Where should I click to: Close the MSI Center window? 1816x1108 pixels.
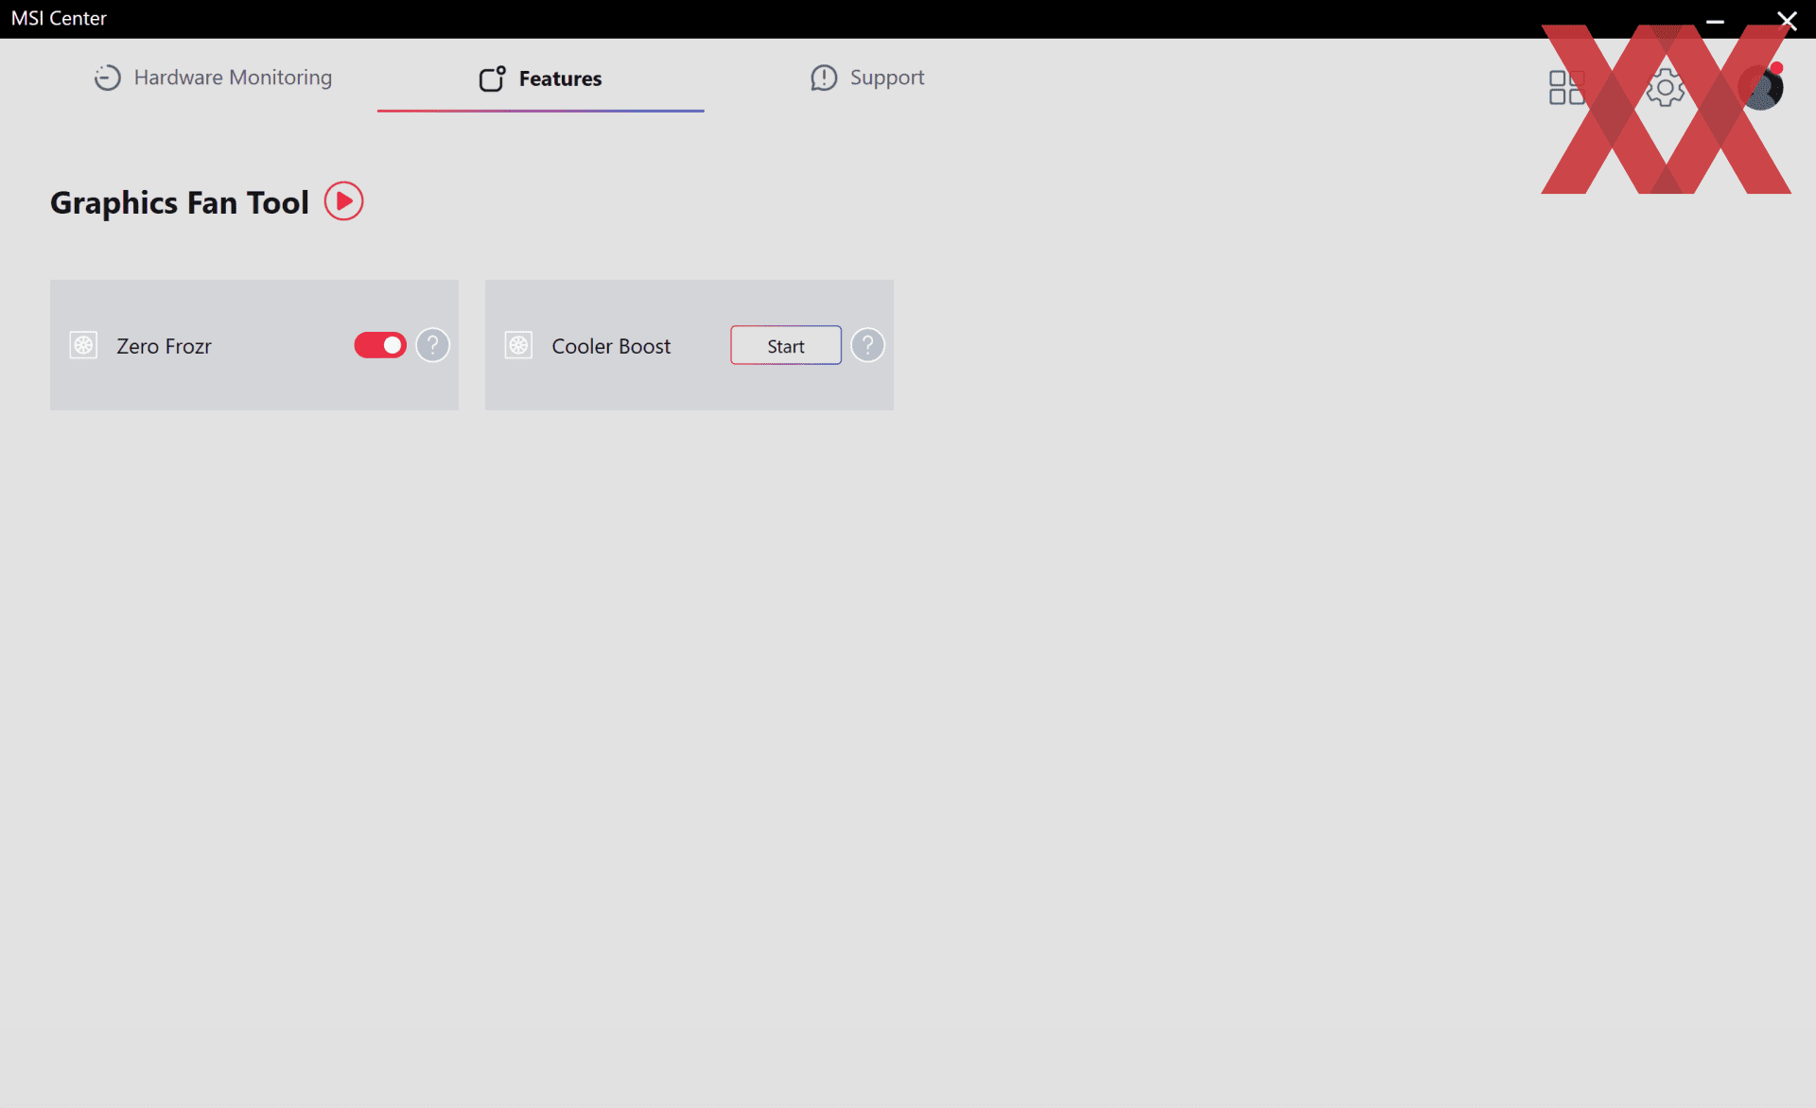pos(1787,20)
